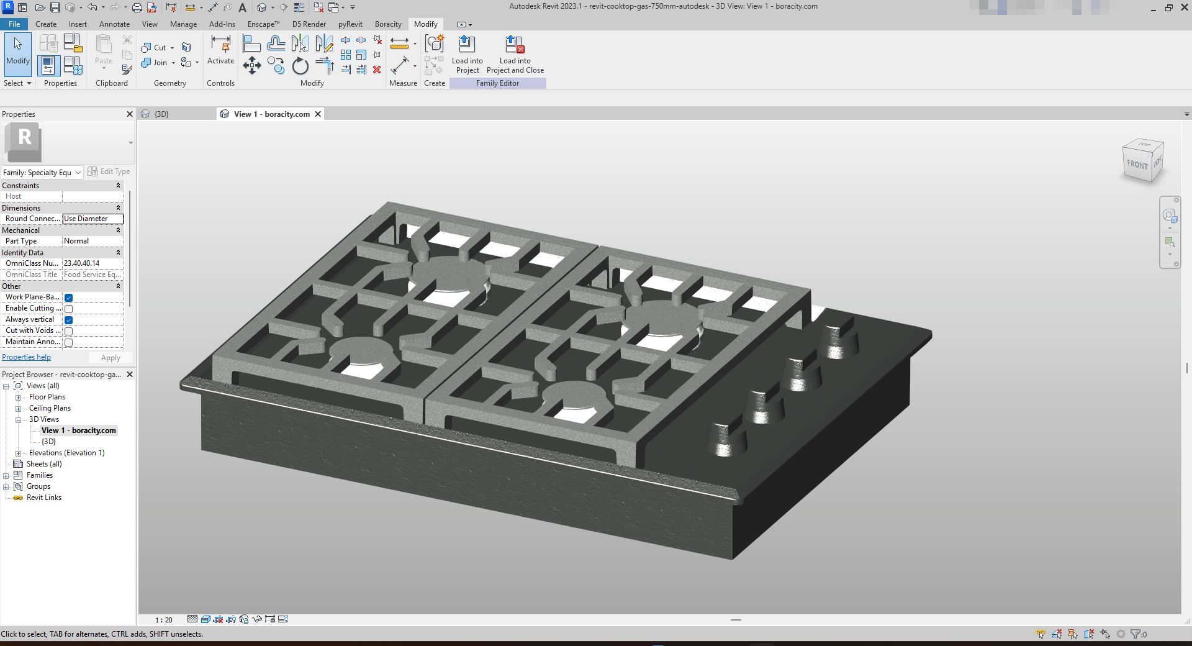The height and width of the screenshot is (646, 1192).
Task: Click the Cut geometry button
Action: [x=154, y=48]
